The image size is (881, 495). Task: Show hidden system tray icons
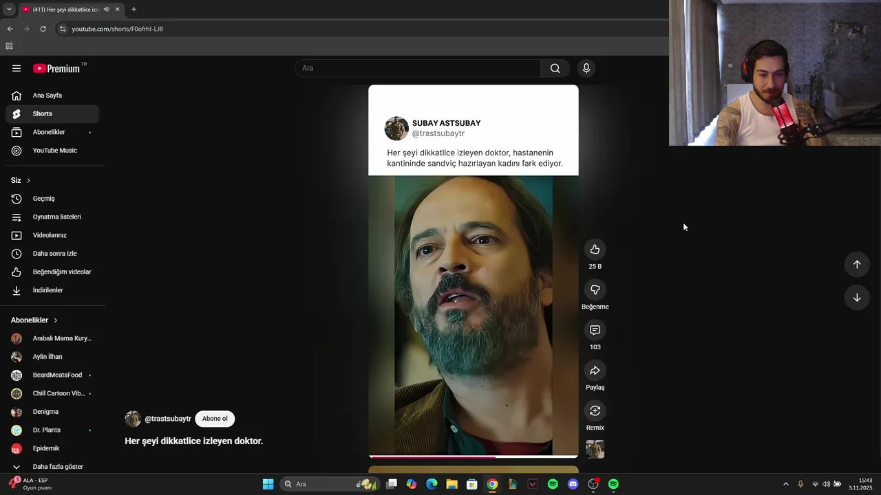click(x=786, y=484)
